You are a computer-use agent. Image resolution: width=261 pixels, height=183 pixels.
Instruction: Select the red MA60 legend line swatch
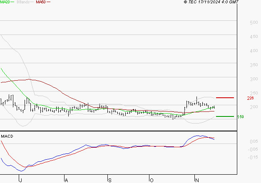tap(48, 2)
